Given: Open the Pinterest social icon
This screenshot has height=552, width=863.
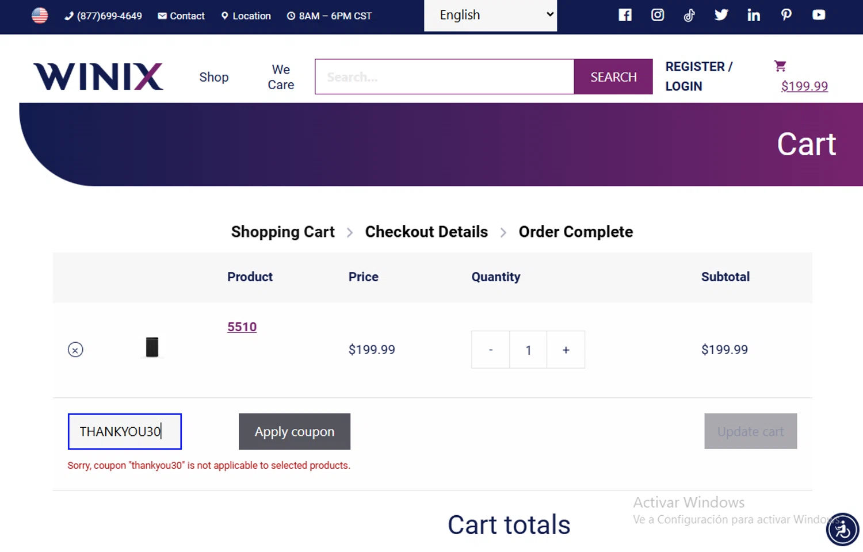Looking at the screenshot, I should click(786, 15).
